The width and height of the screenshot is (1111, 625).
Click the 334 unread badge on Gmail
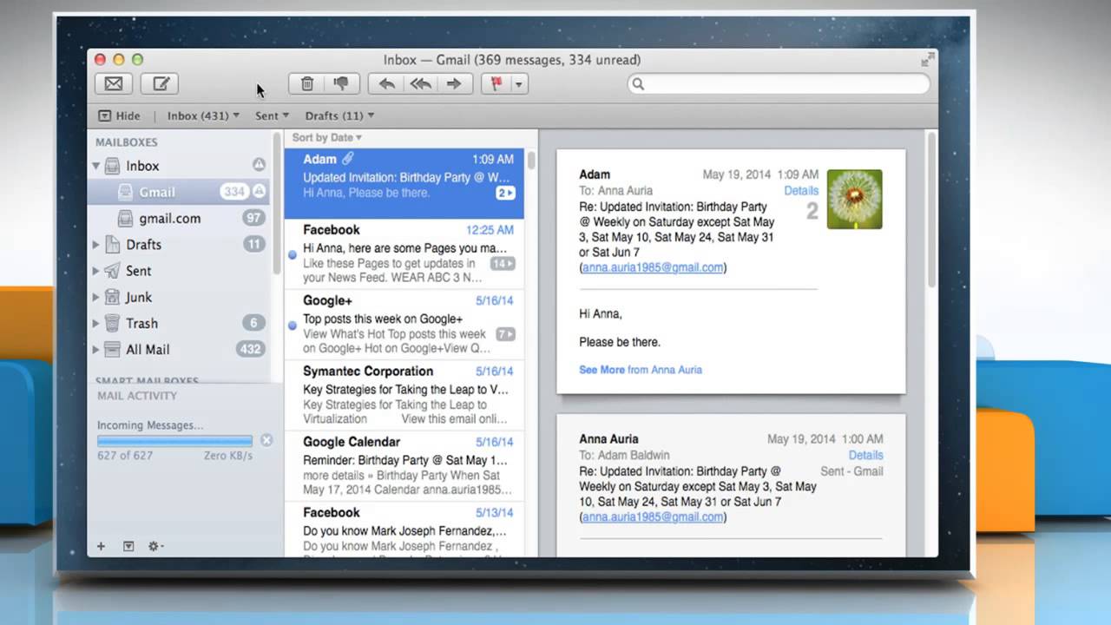(233, 192)
